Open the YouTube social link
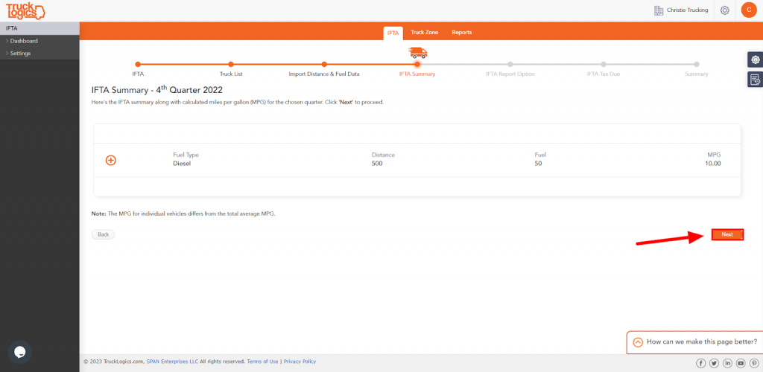This screenshot has width=763, height=372. [741, 363]
